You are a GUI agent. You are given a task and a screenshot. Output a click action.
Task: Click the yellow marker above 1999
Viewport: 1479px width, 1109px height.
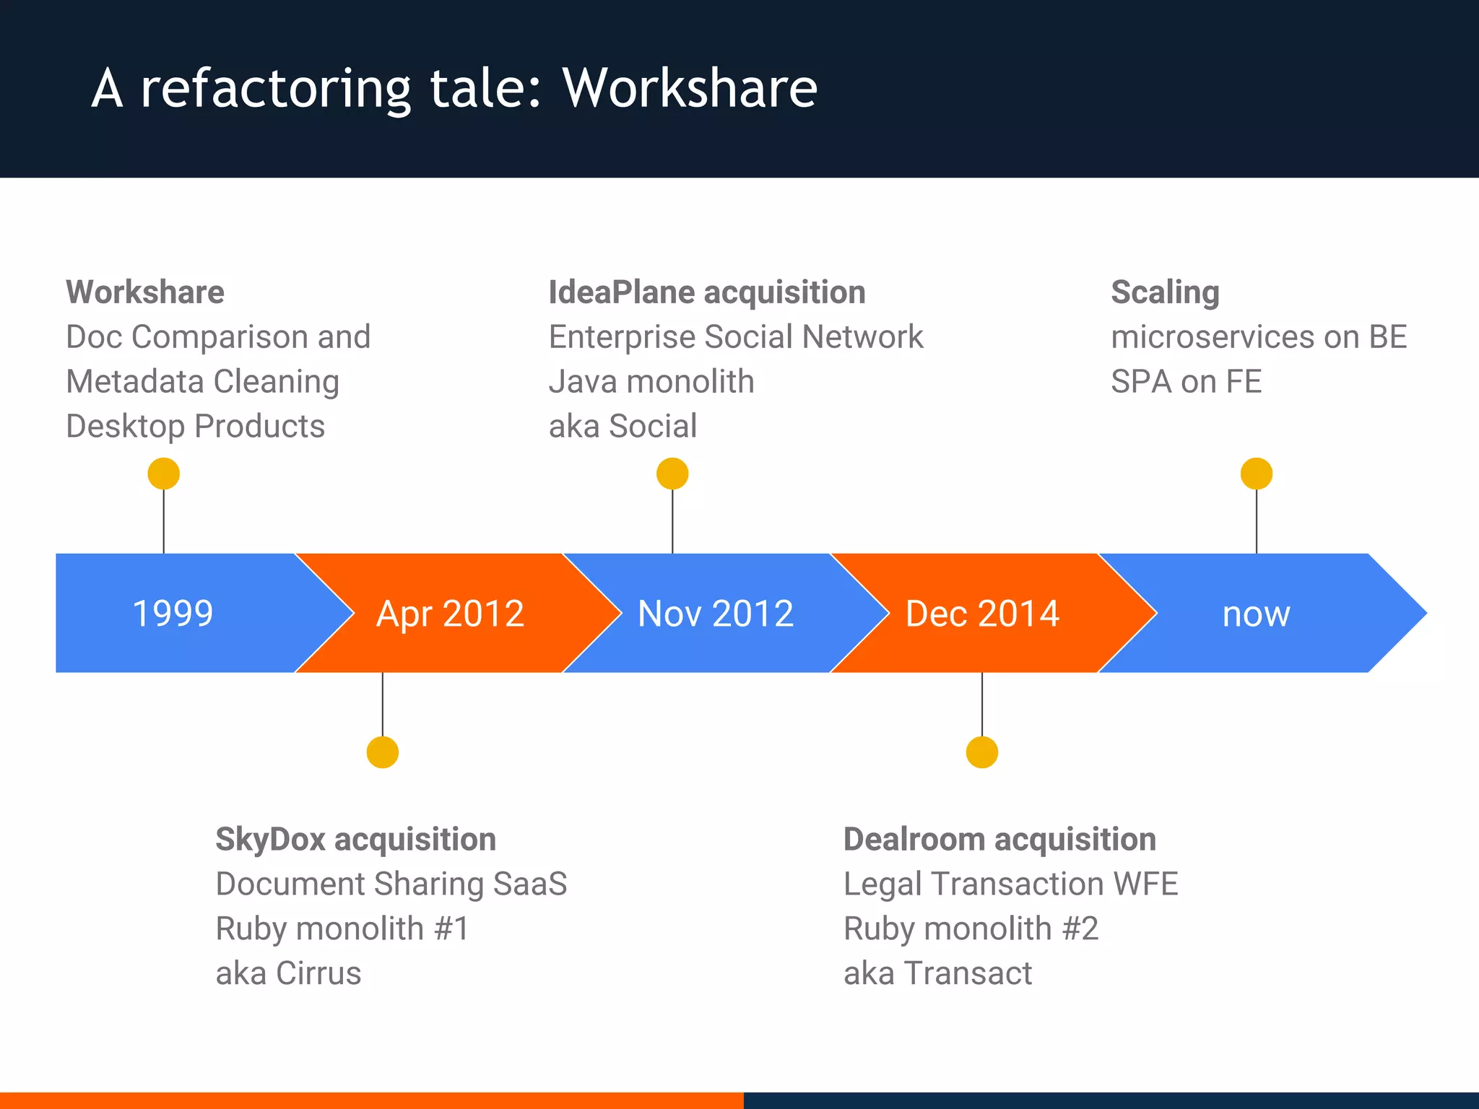[x=163, y=474]
